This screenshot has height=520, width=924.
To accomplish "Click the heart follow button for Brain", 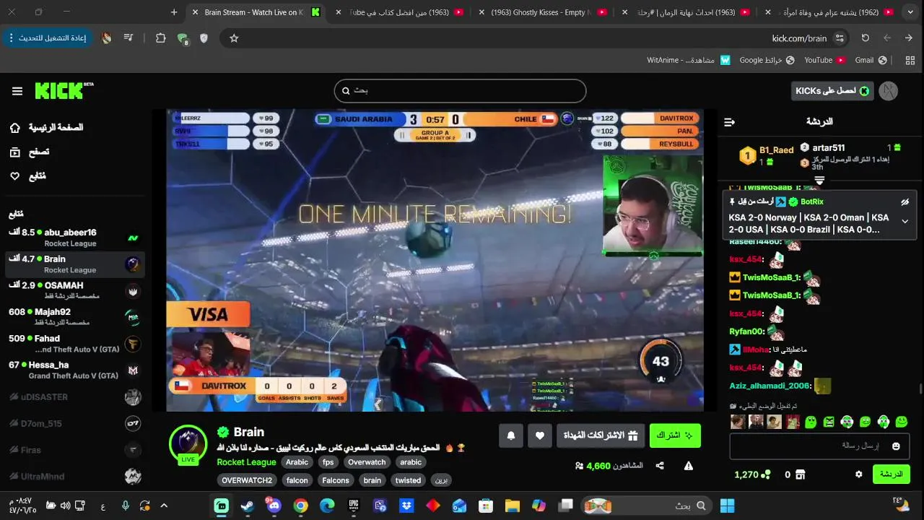I will [x=540, y=435].
